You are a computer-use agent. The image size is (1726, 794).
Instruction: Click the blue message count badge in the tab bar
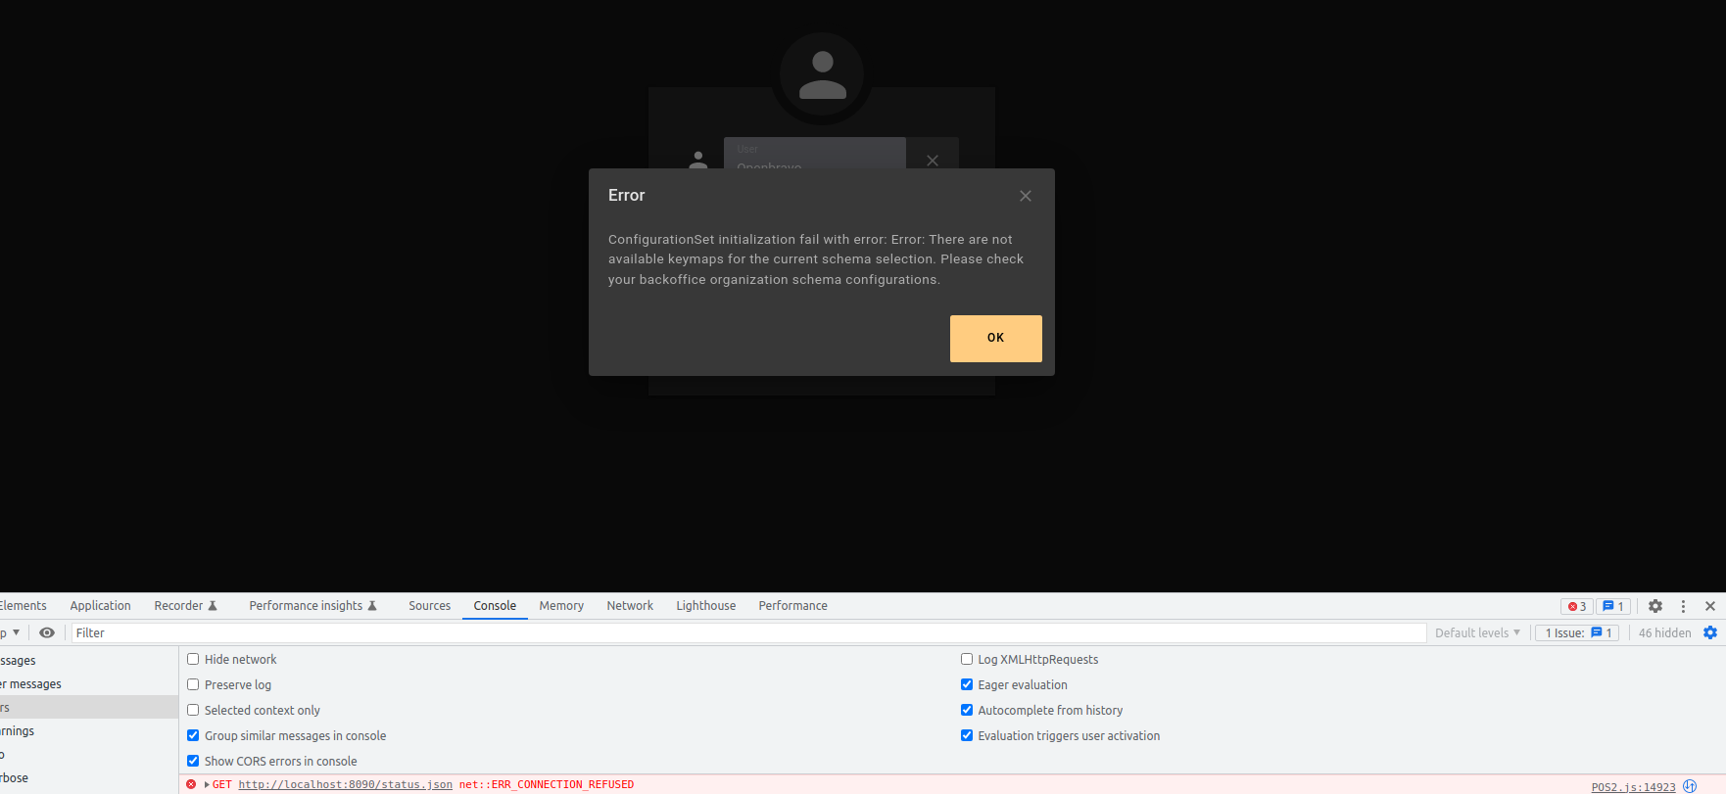click(x=1612, y=606)
